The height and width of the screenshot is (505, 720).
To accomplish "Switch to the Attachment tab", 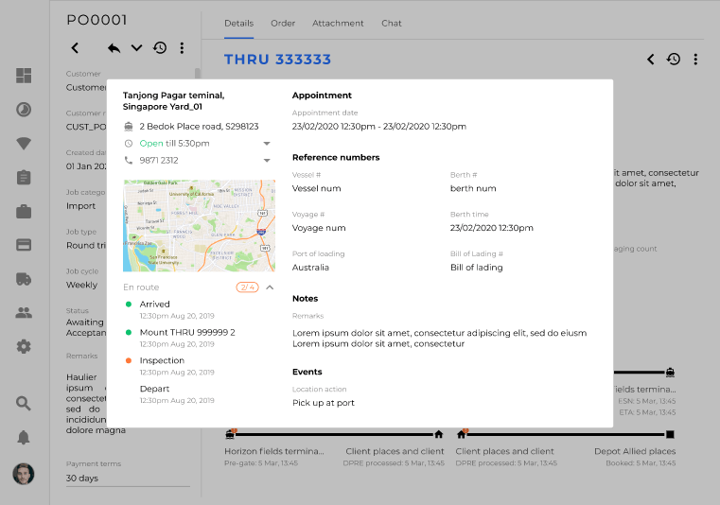I will [x=338, y=23].
